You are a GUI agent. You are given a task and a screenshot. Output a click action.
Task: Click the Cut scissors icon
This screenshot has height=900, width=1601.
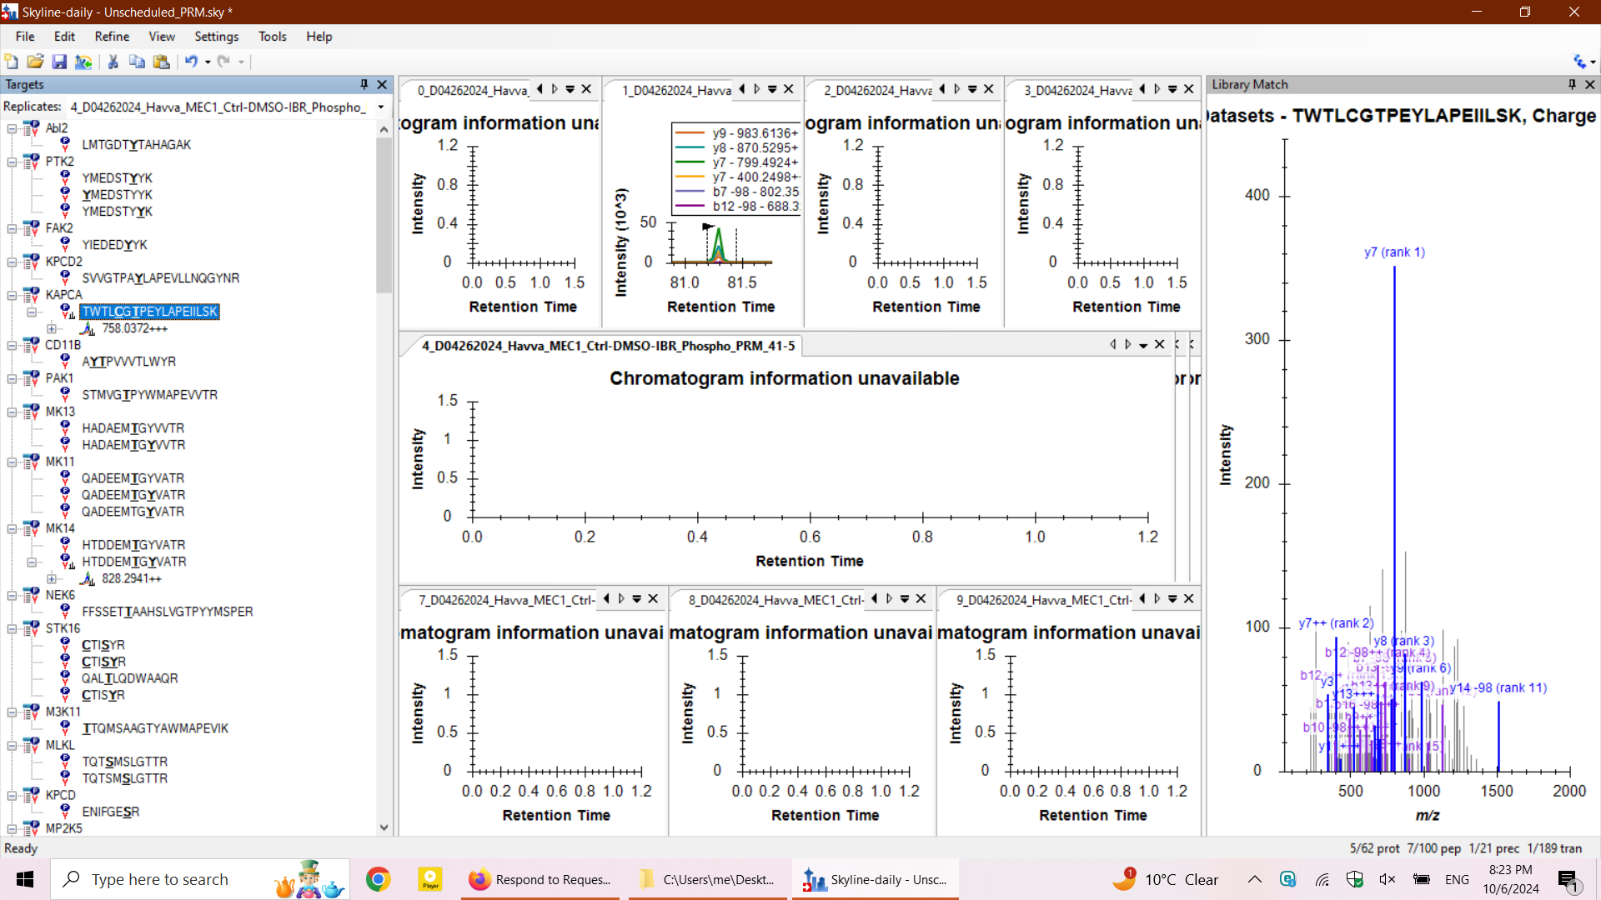(x=113, y=62)
